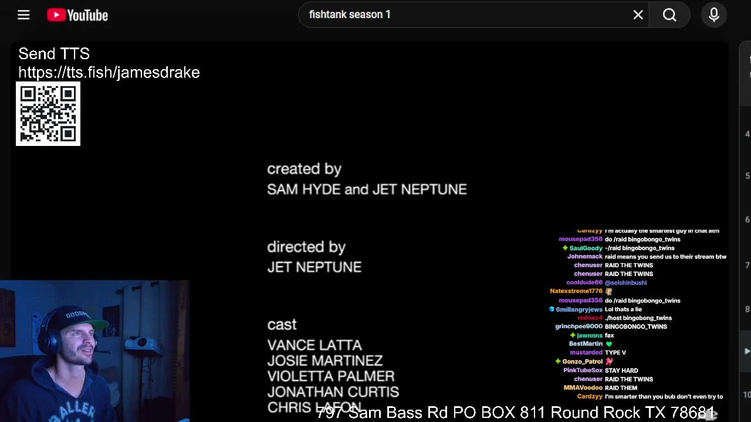Click the 'BINGOBONGO_TWINS' chat message
This screenshot has height=422, width=751.
636,326
